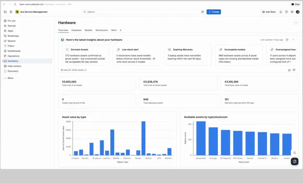Refresh the hardware insights
Image resolution: width=303 pixels, height=183 pixels.
coord(287,40)
